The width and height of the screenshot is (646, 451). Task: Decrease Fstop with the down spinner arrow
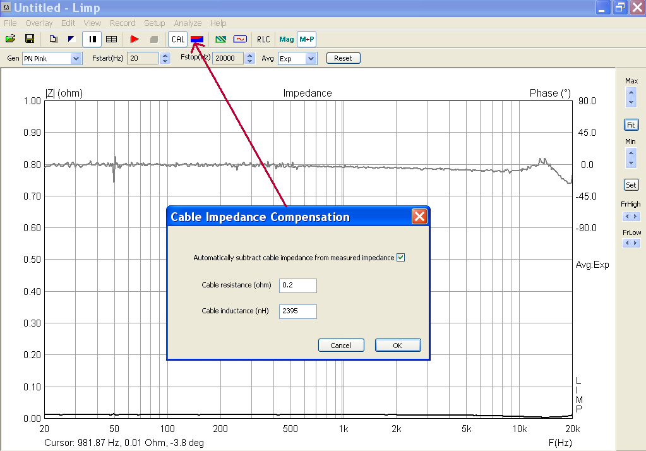click(249, 61)
